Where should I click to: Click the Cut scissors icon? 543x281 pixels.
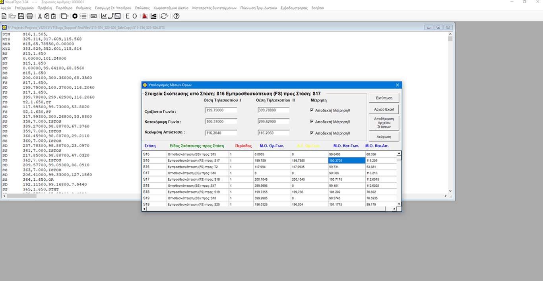pyautogui.click(x=40, y=16)
